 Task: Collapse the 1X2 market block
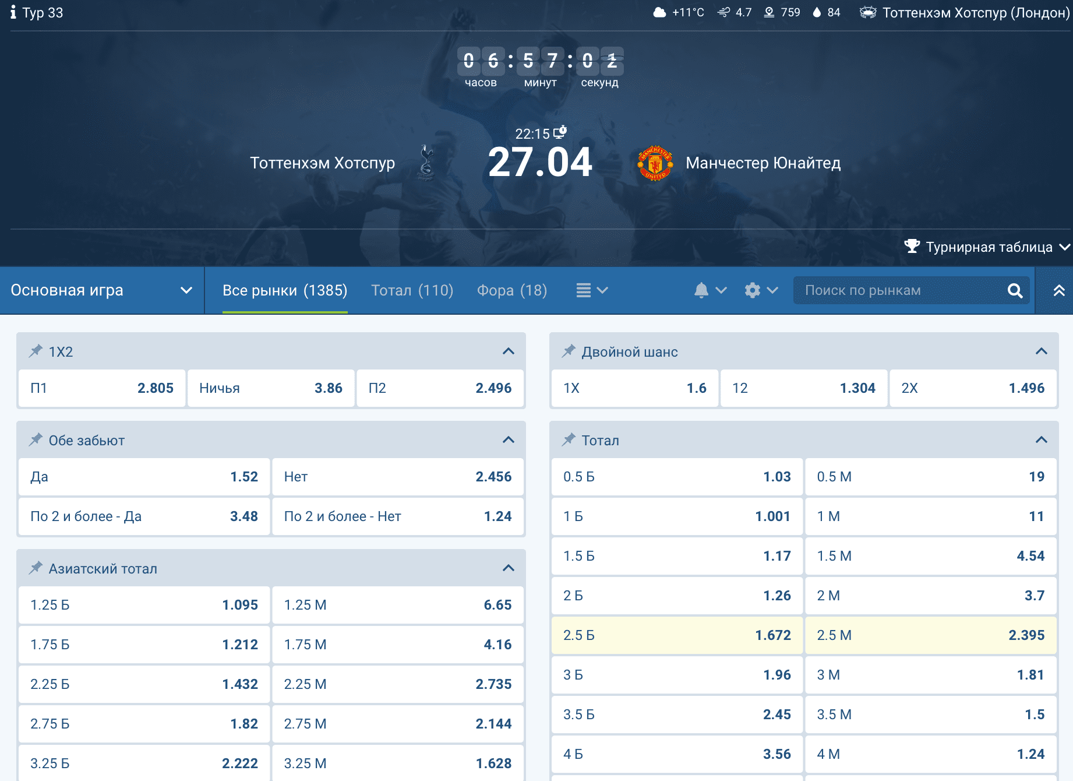click(x=508, y=351)
